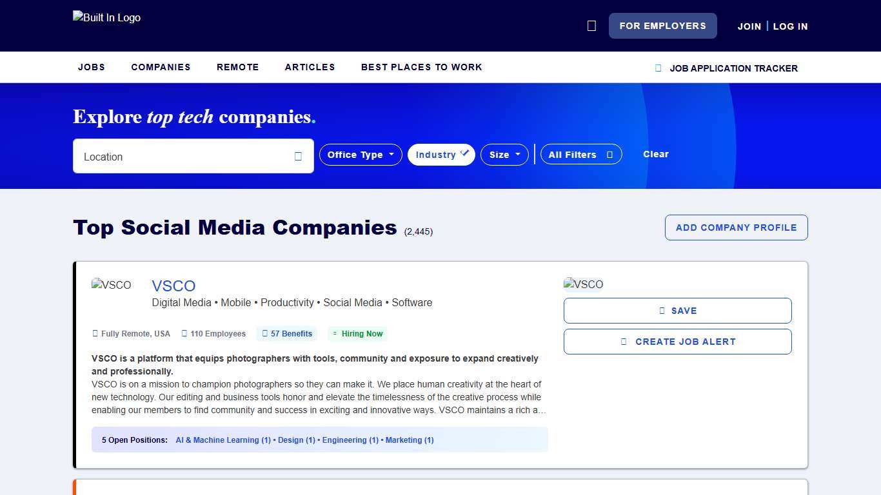This screenshot has width=881, height=495.
Task: Switch to the COMPANIES navigation tab
Action: point(161,67)
